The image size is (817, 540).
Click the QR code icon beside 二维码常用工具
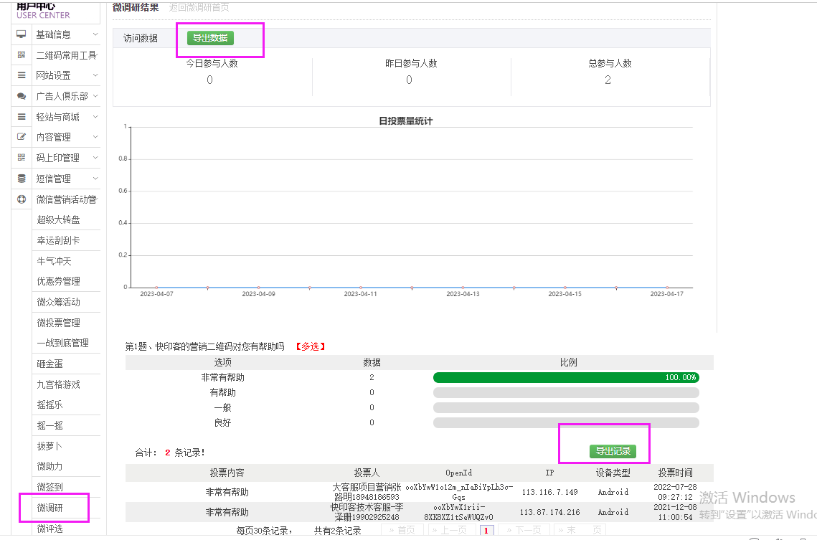[22, 55]
